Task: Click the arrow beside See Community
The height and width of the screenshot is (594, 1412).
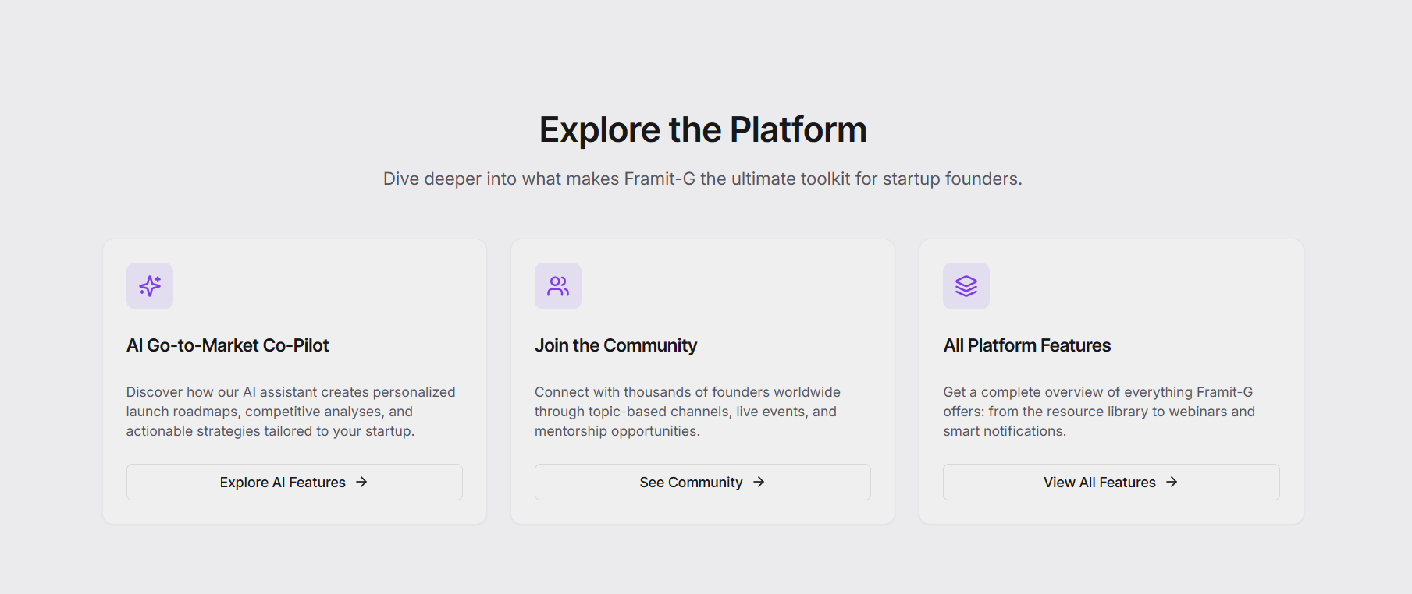Action: [x=759, y=482]
